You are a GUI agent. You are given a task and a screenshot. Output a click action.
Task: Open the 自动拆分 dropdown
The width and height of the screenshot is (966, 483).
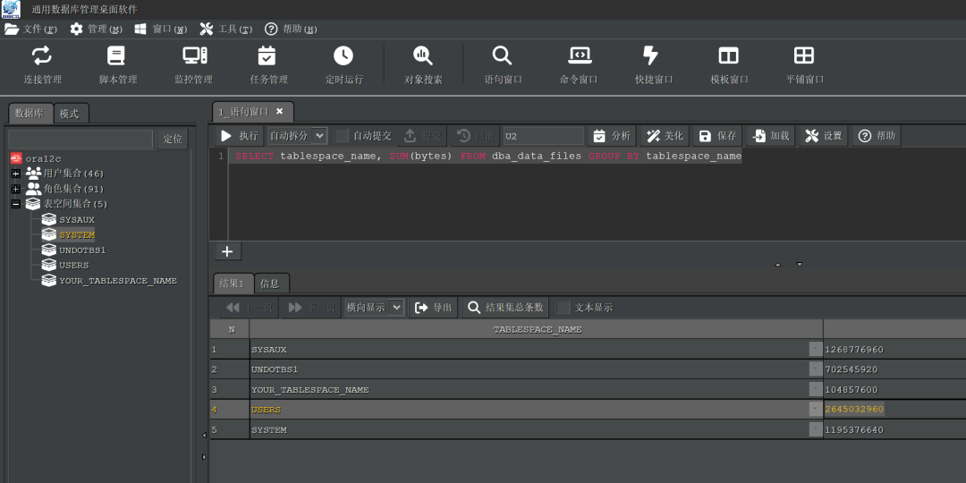click(x=297, y=136)
